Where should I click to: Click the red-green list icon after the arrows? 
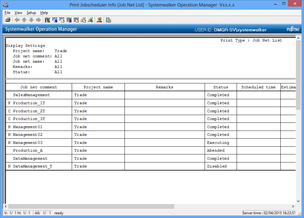tap(48, 20)
